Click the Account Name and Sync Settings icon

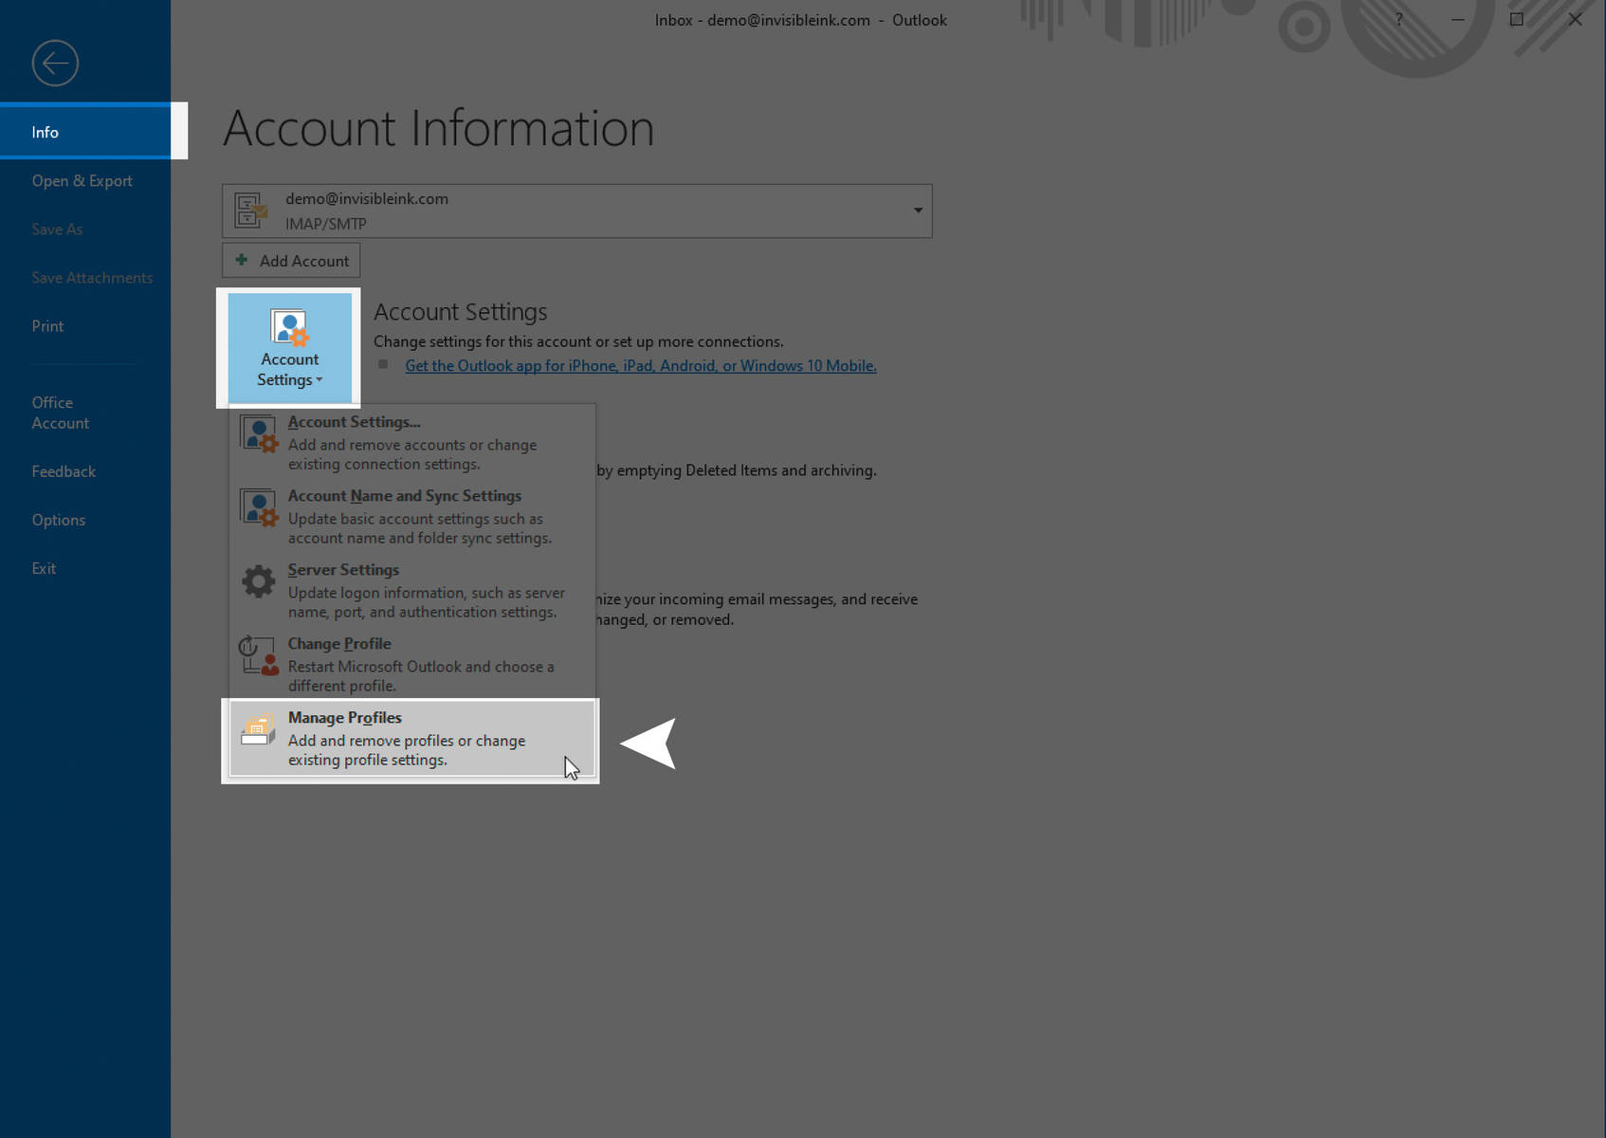click(258, 507)
